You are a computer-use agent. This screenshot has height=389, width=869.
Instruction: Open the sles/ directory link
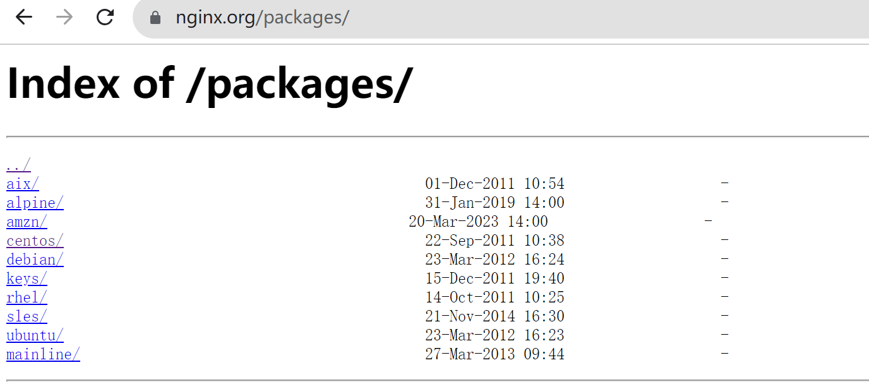pyautogui.click(x=27, y=316)
